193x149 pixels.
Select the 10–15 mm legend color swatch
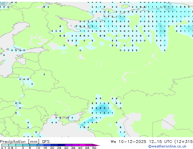tap(40, 145)
